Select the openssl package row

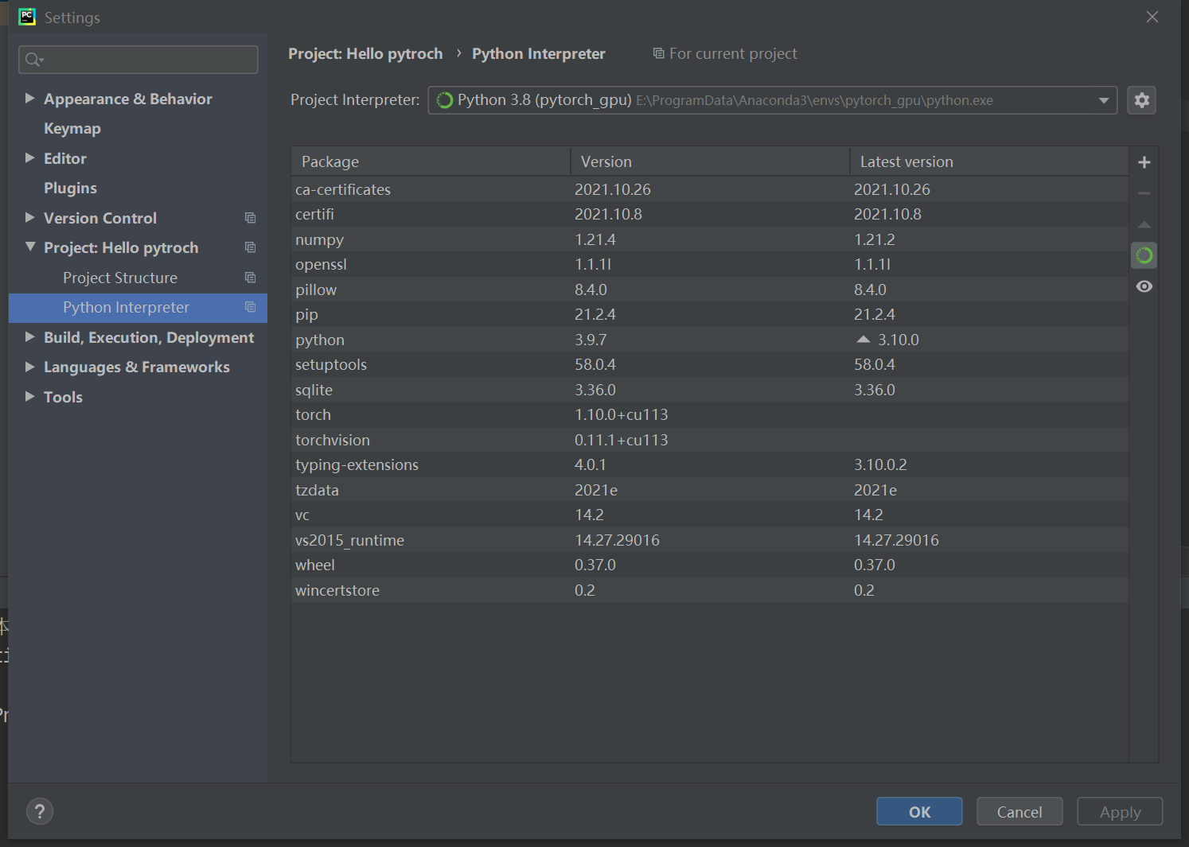click(710, 264)
